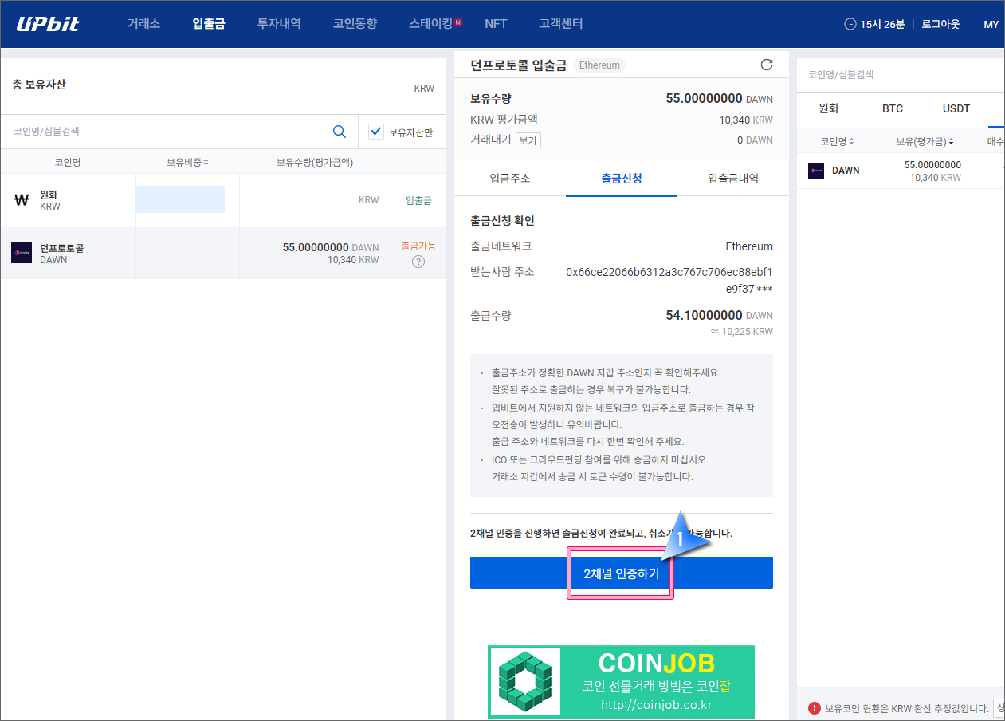
Task: Open the 투자내역 menu
Action: 279,24
